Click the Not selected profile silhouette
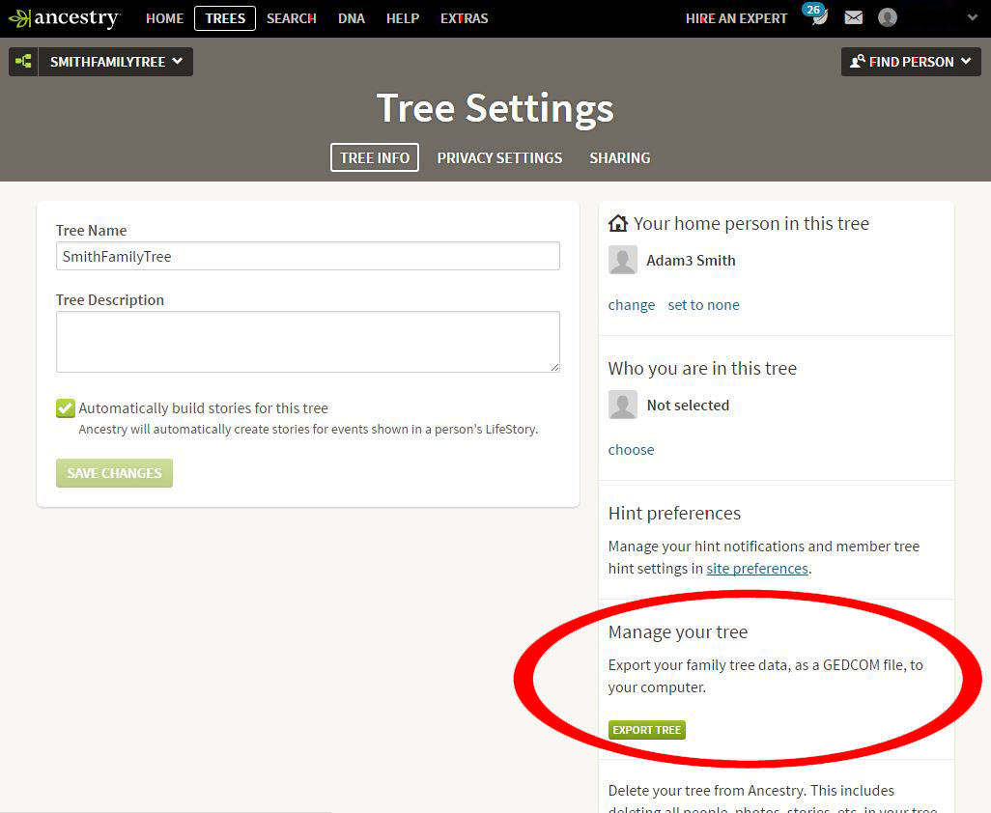 (x=623, y=405)
